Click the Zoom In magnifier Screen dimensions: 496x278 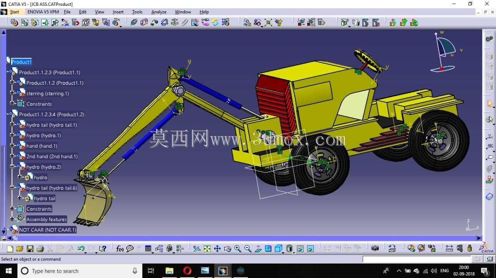click(238, 249)
